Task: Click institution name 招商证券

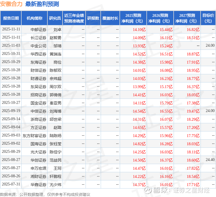Action: coord(38,95)
